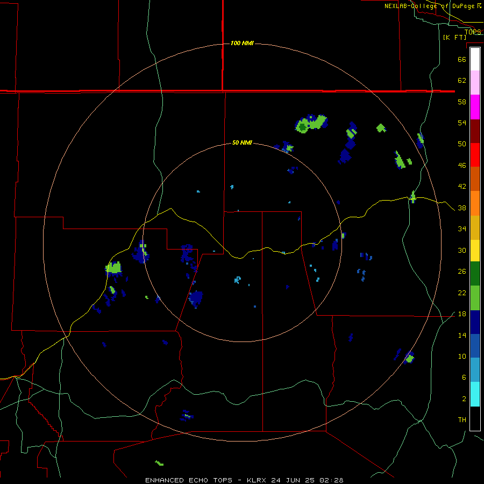The image size is (484, 484).
Task: Click the 'ENHANCED ECHO TOPS' caption text
Action: coord(189,480)
